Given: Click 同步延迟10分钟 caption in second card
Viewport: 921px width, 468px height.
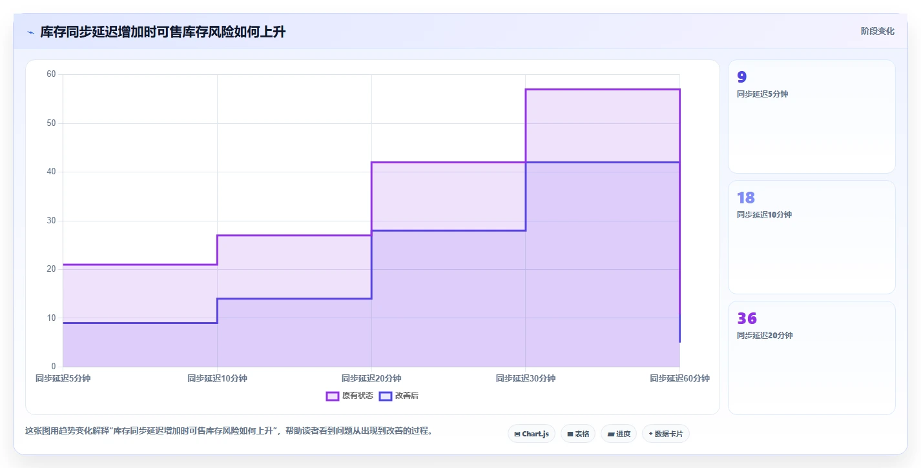Looking at the screenshot, I should [x=764, y=214].
